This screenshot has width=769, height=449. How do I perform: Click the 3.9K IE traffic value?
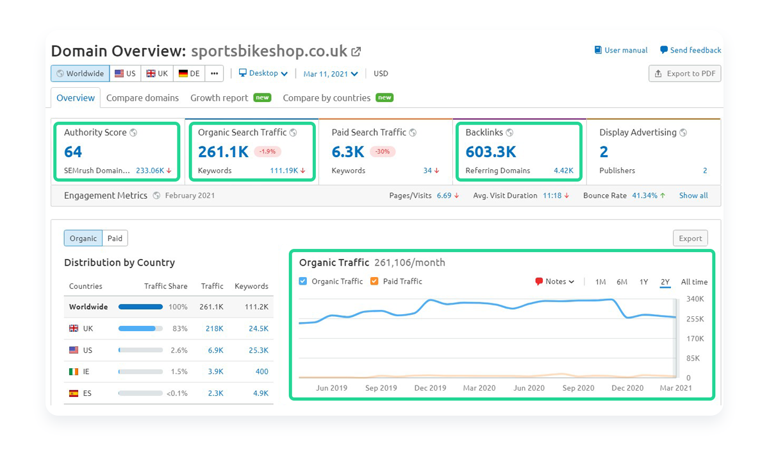click(215, 371)
